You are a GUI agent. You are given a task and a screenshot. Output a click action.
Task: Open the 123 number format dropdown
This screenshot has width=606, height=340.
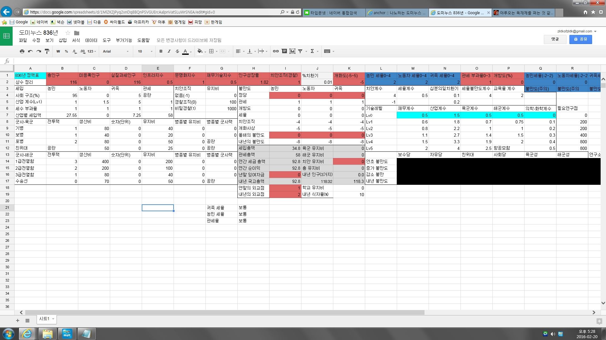[92, 51]
